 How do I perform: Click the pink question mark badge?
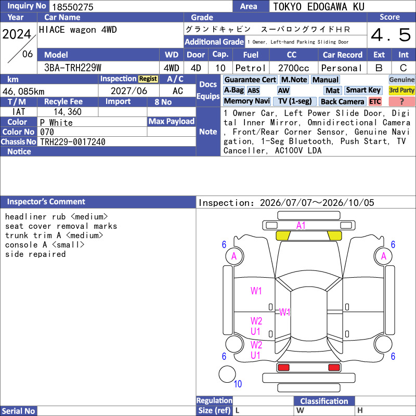401,101
